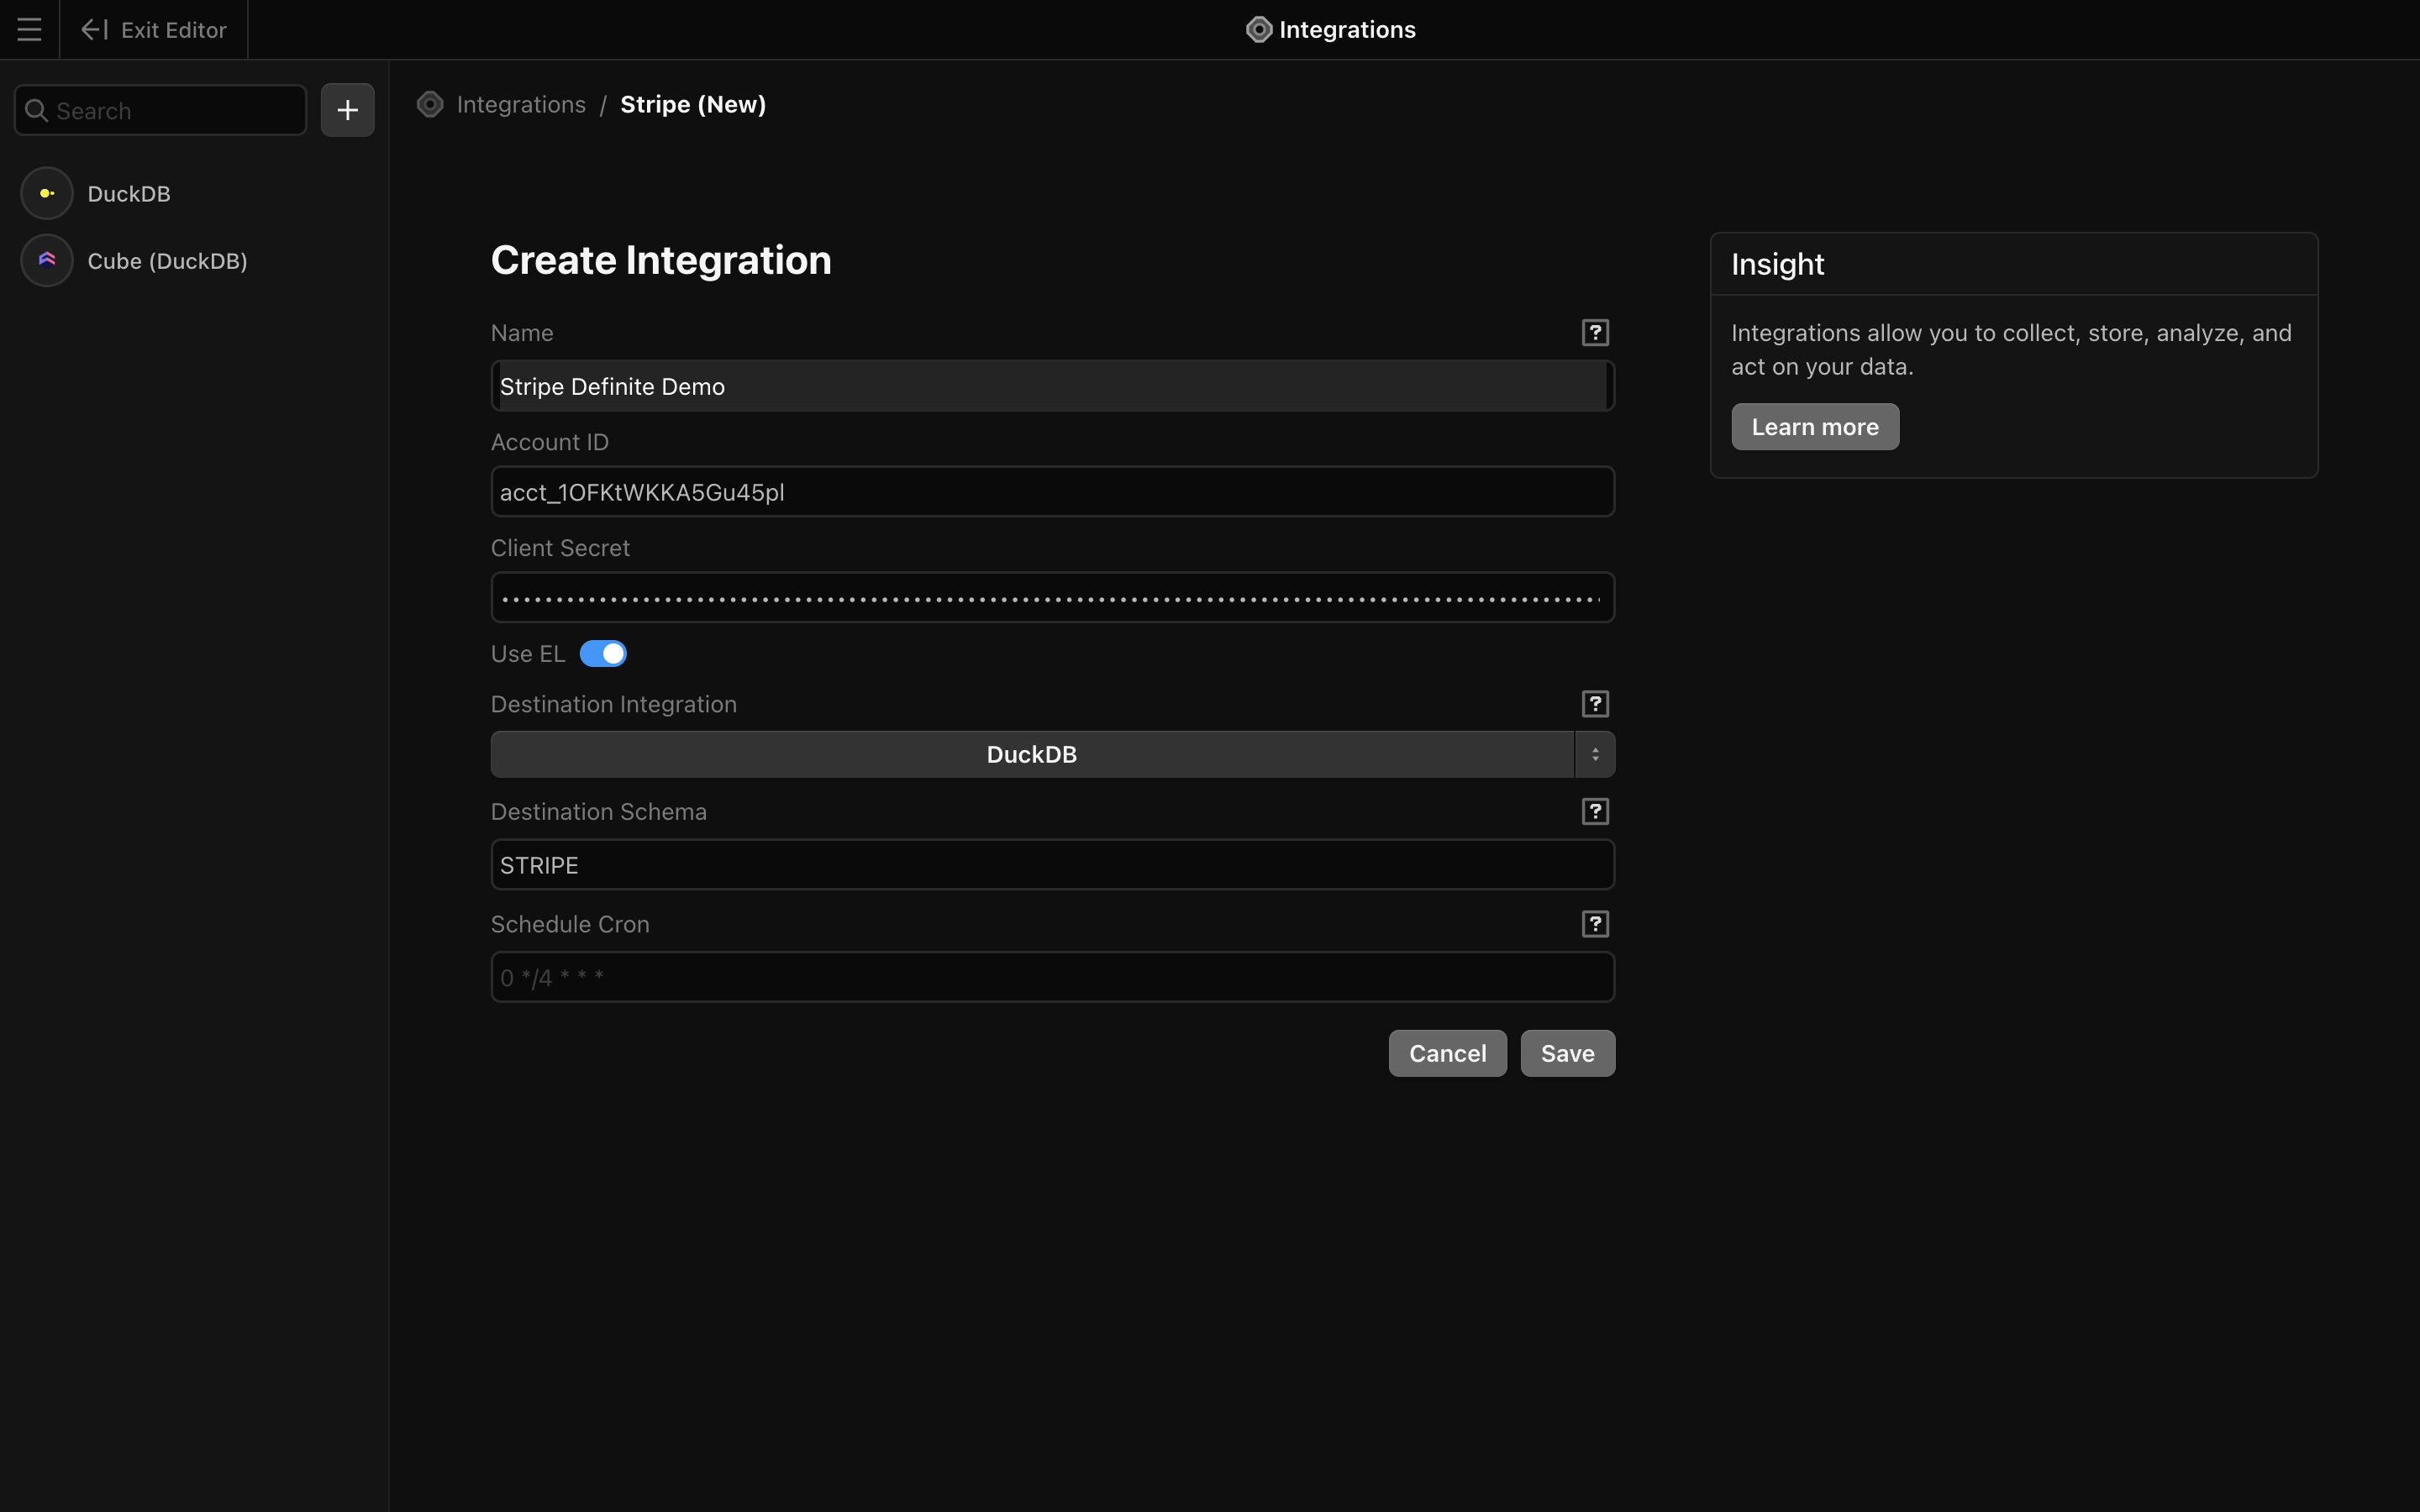Click the Destination Schema help icon

[x=1595, y=812]
